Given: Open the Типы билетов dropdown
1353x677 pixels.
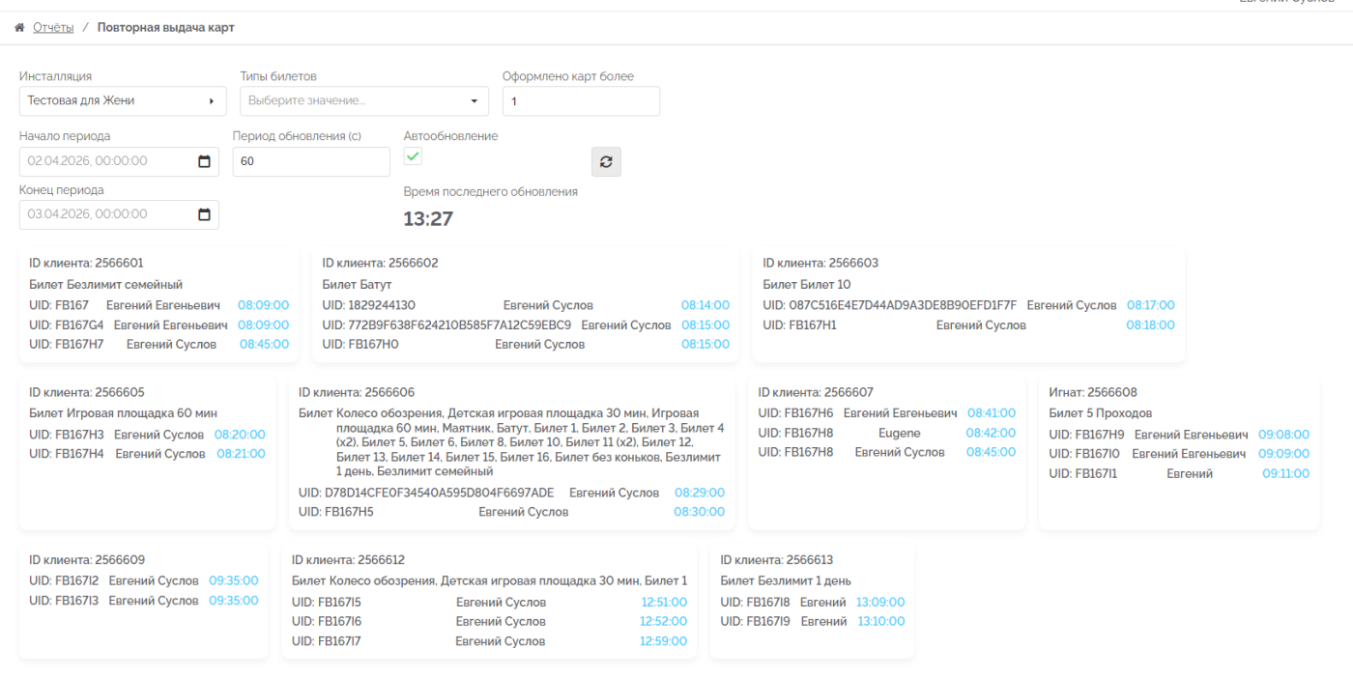Looking at the screenshot, I should (x=364, y=101).
